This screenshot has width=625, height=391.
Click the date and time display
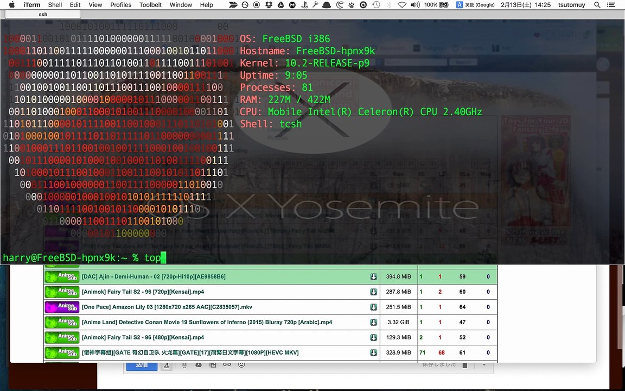[x=526, y=5]
